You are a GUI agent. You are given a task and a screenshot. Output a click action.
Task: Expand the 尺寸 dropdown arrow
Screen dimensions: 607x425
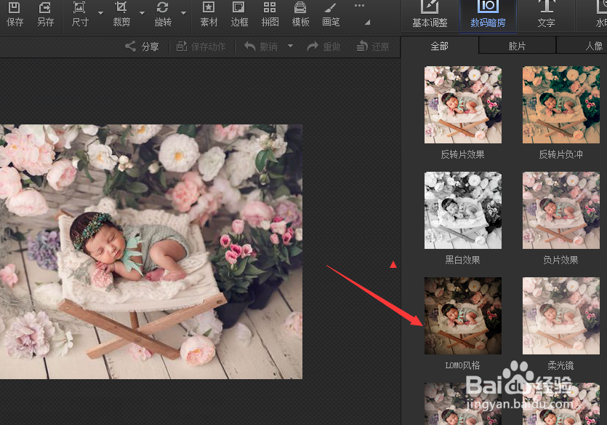[100, 13]
